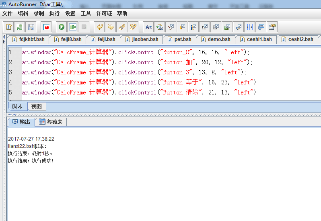Select the 输出 output tab

(21, 122)
